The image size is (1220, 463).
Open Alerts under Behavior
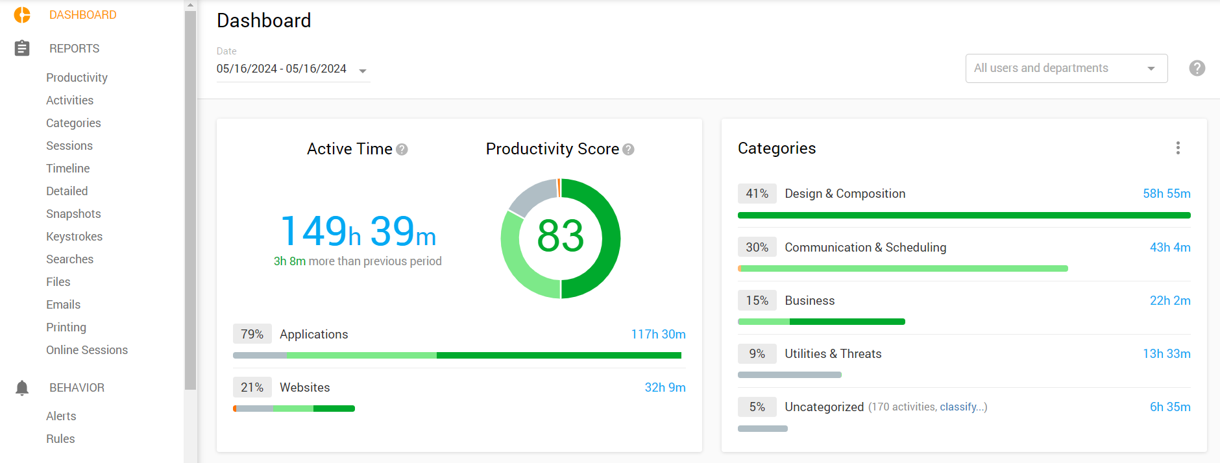click(x=61, y=416)
